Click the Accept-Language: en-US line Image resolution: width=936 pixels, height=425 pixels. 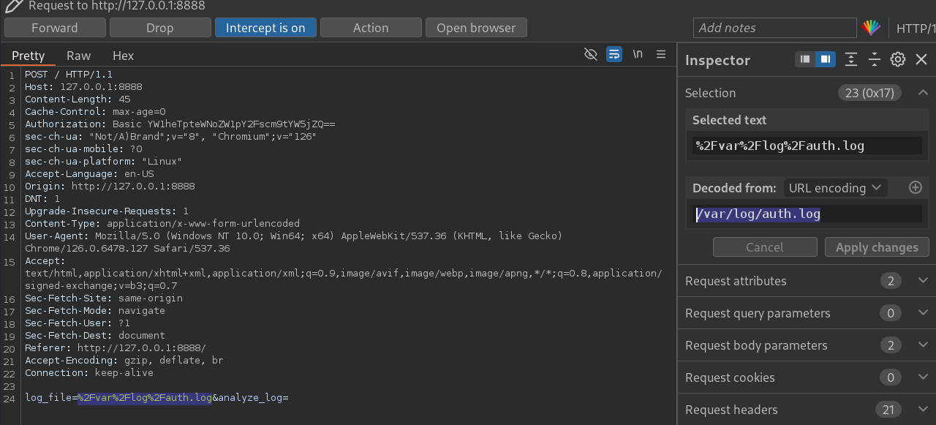point(89,174)
